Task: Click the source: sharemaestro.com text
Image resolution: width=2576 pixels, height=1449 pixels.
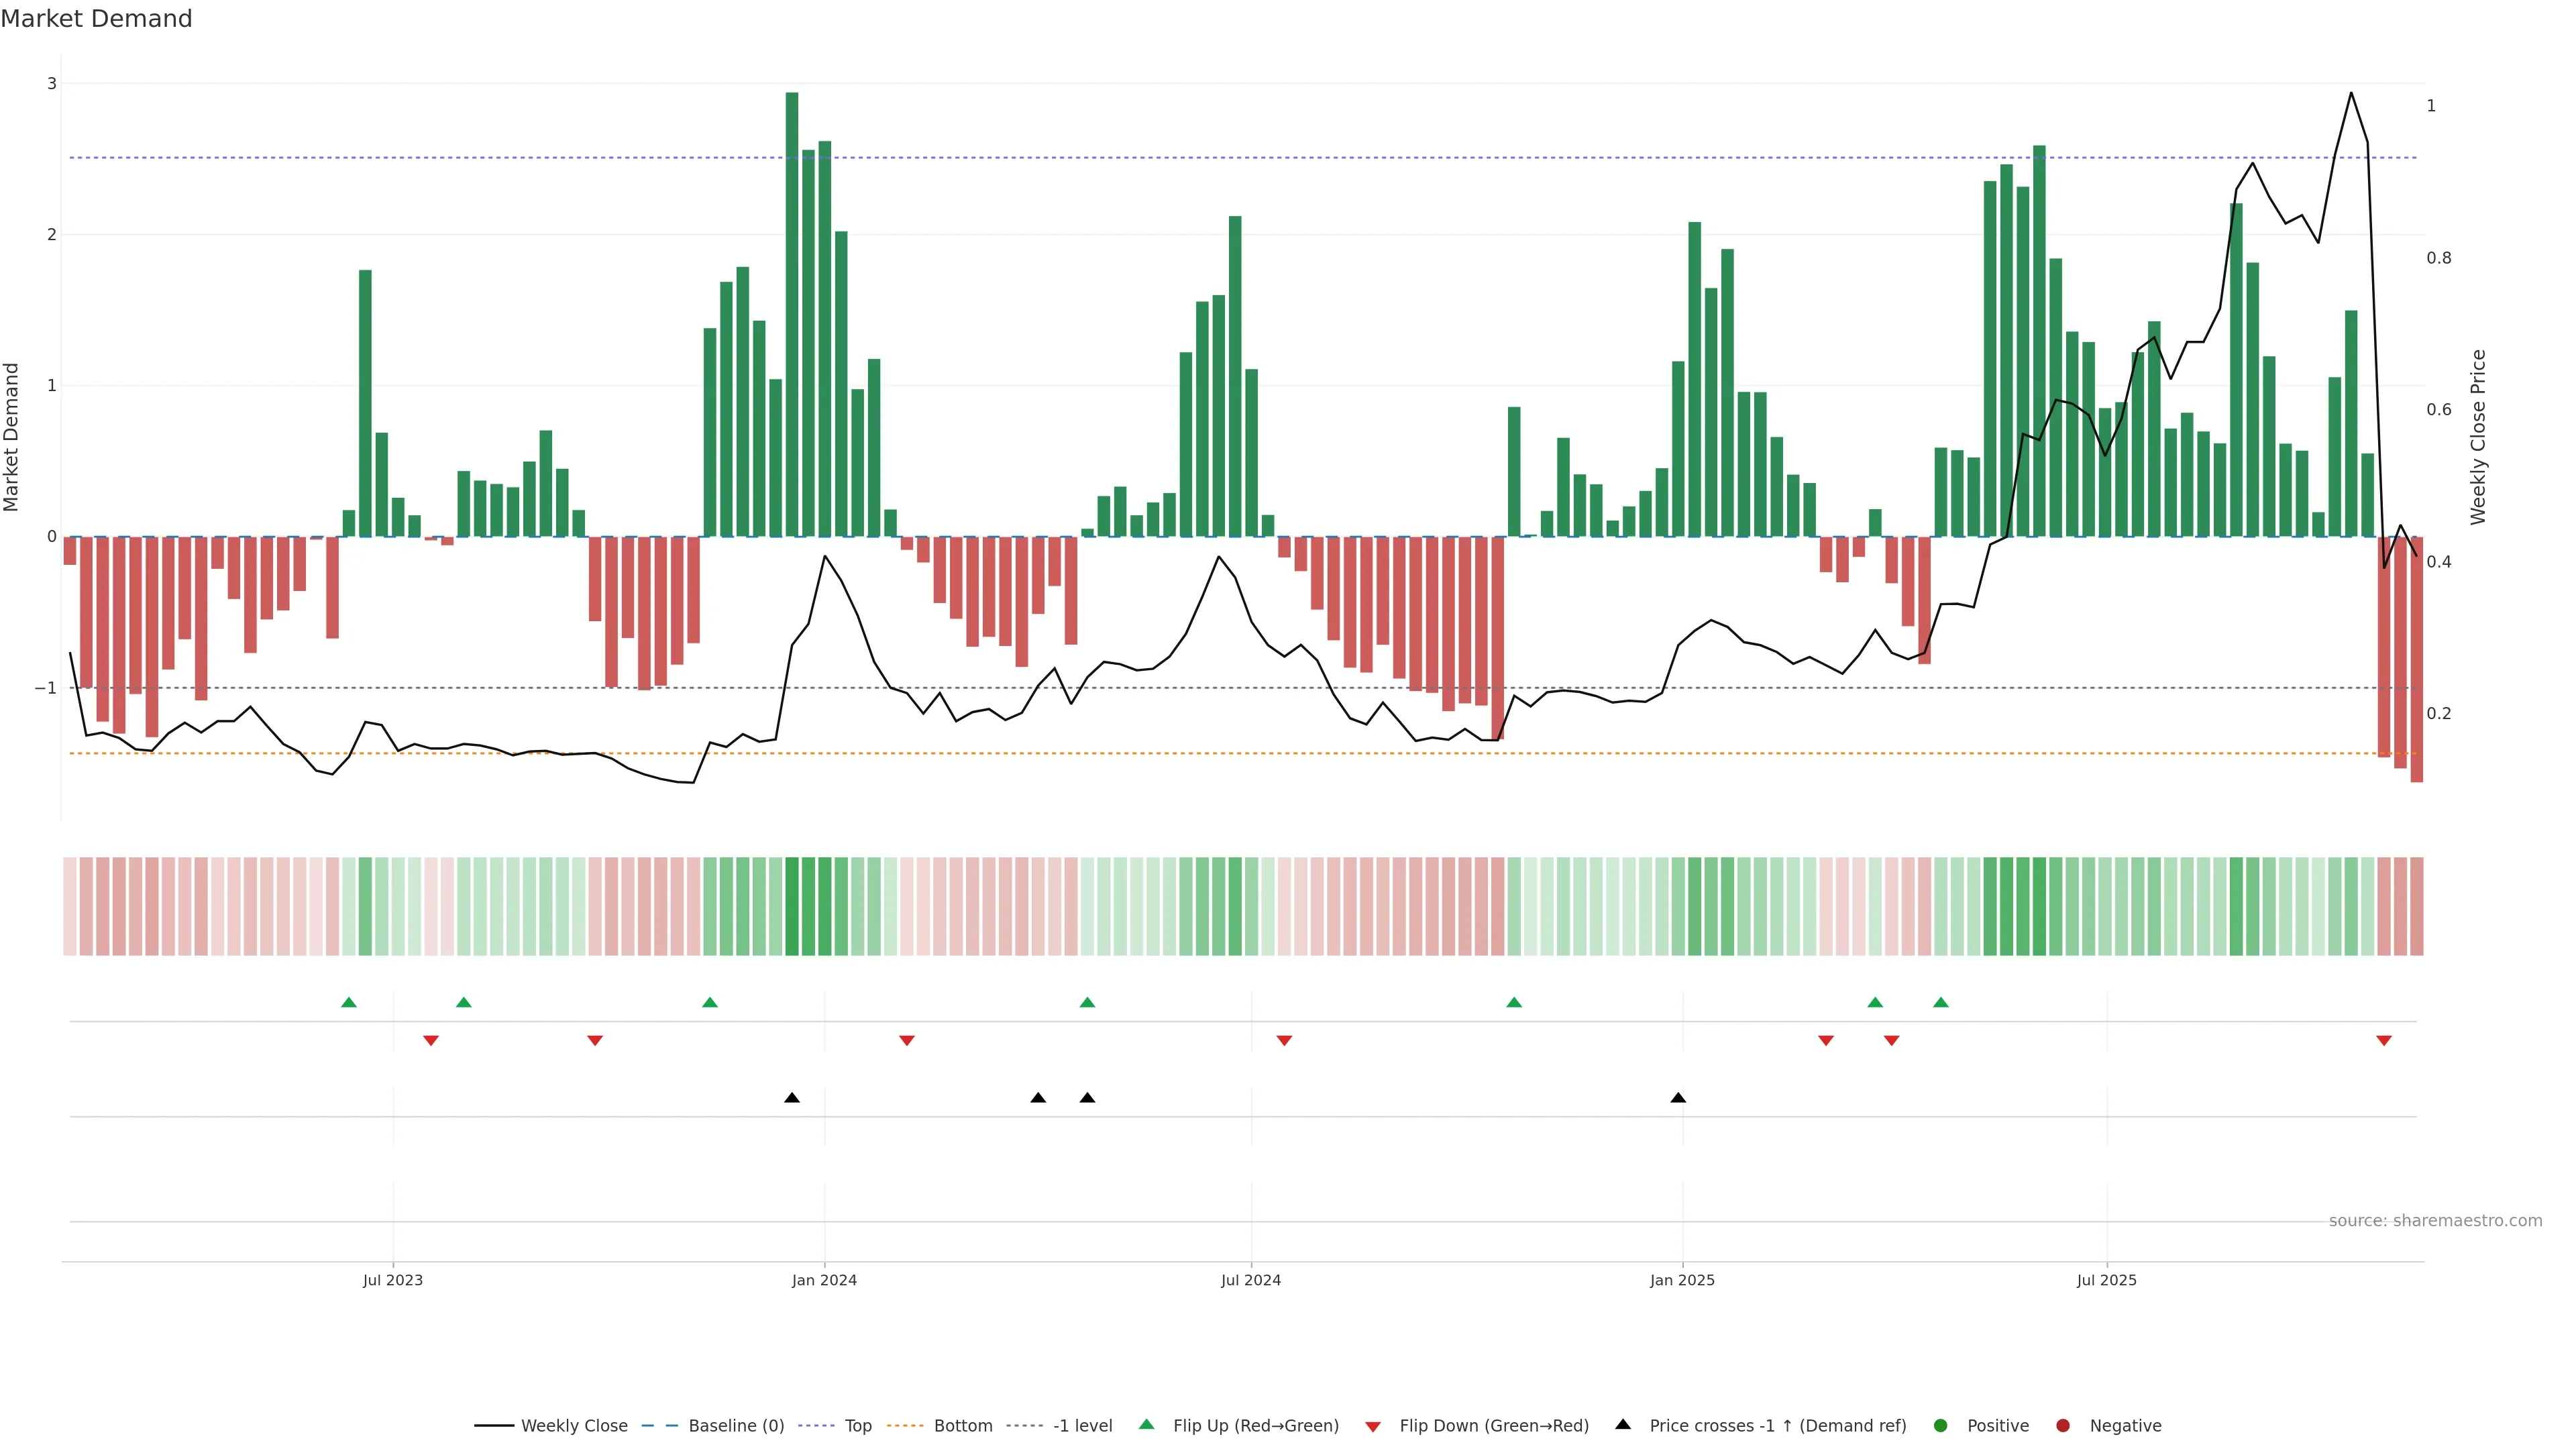Action: (2435, 1220)
